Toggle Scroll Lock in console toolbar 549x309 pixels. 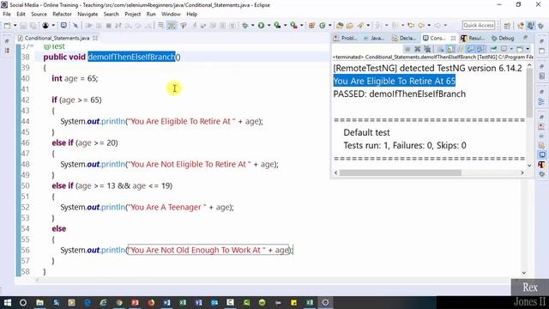pos(450,49)
